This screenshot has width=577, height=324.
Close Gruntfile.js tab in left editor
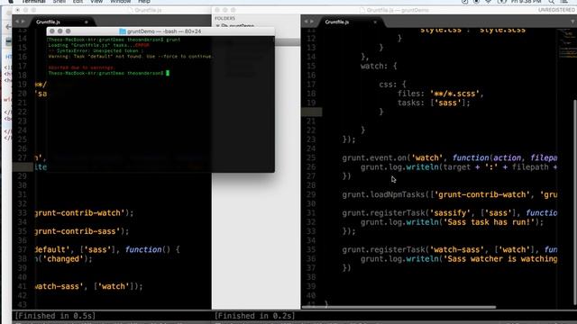click(87, 22)
